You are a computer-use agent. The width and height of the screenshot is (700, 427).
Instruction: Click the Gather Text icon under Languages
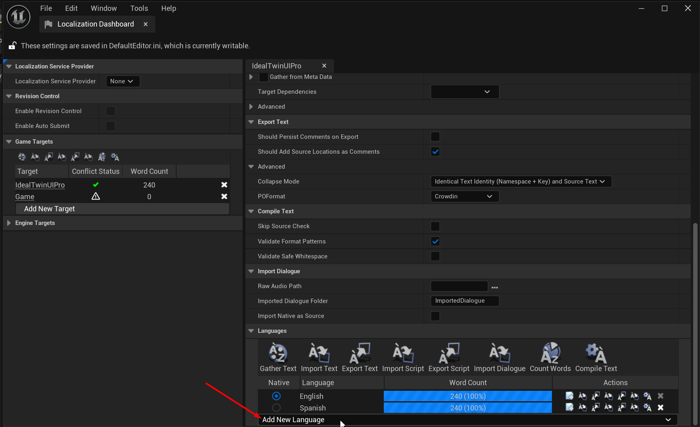278,354
